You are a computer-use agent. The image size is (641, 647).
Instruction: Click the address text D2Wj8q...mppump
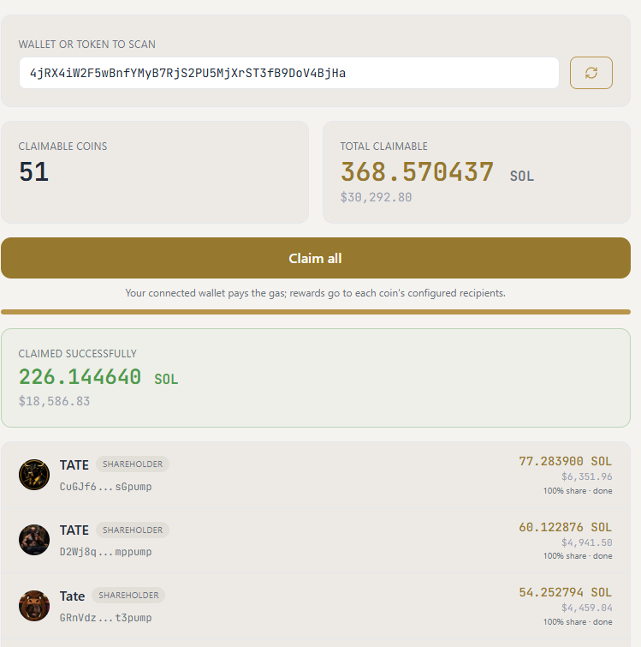coord(106,552)
